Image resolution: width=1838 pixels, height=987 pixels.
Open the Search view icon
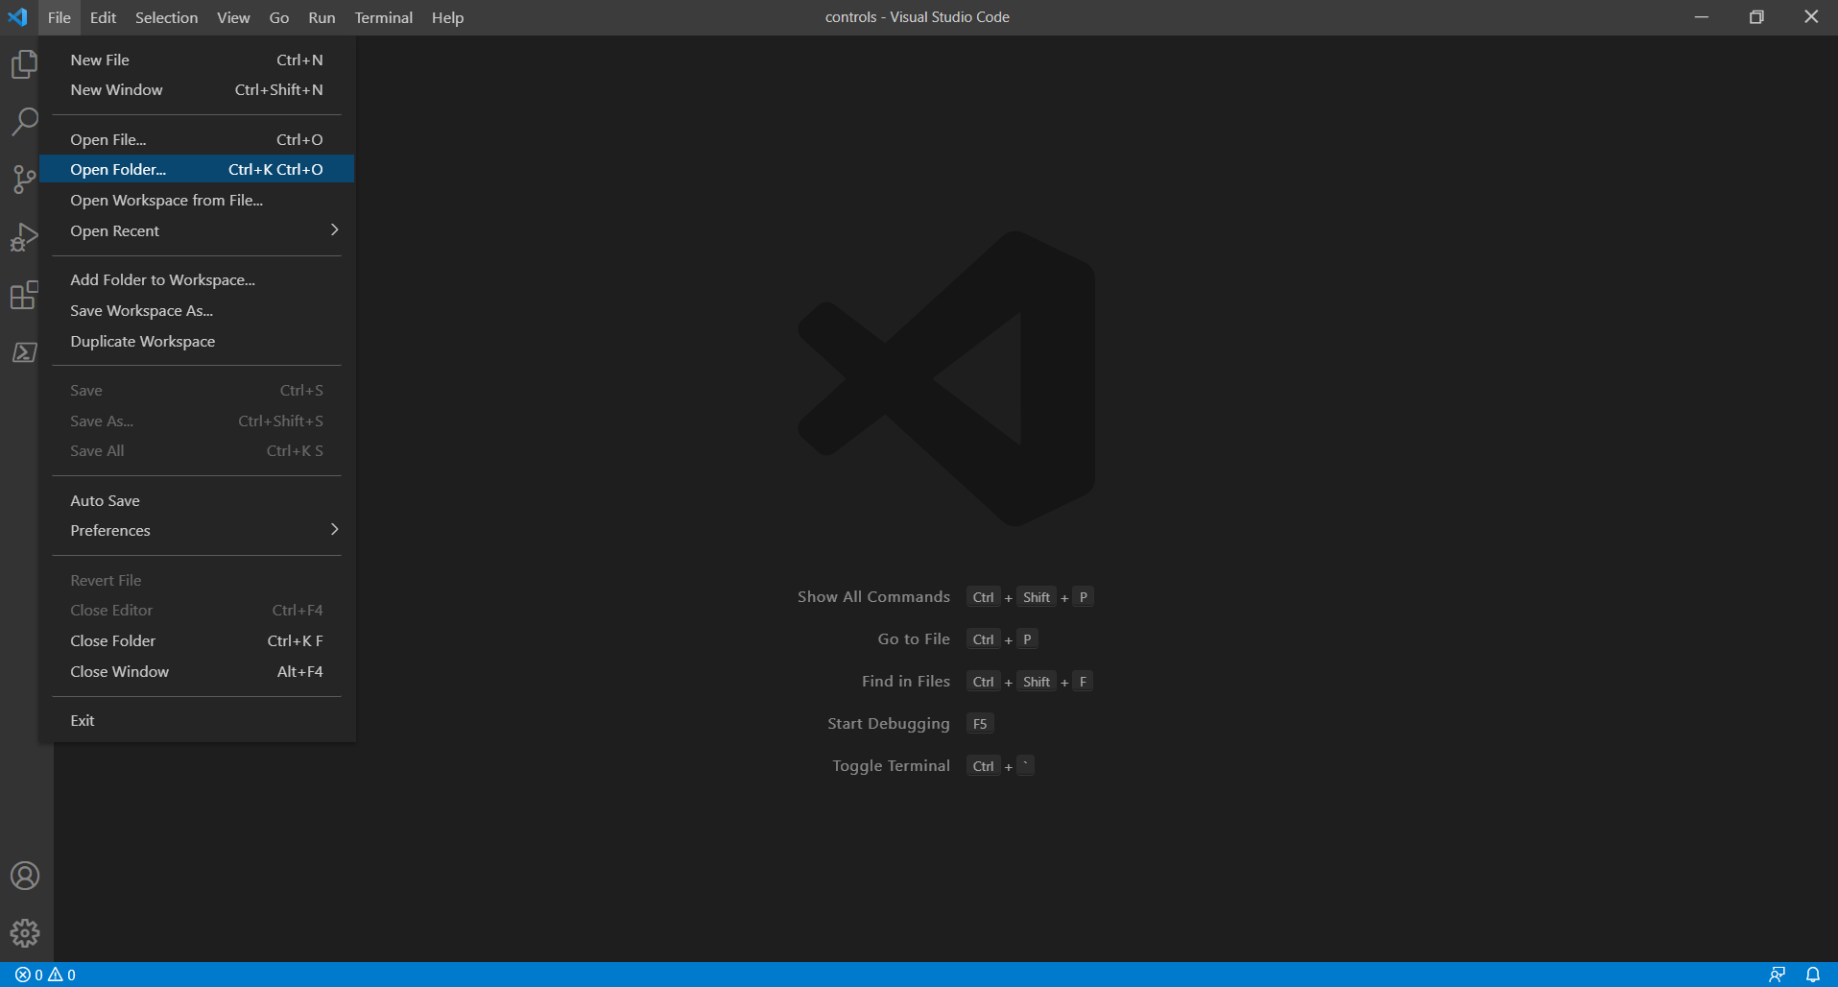(x=24, y=122)
